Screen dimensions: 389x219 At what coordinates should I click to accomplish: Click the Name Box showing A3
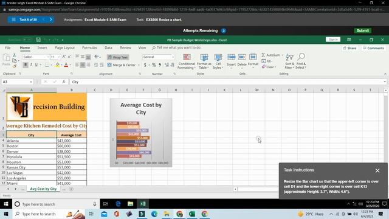(17, 82)
